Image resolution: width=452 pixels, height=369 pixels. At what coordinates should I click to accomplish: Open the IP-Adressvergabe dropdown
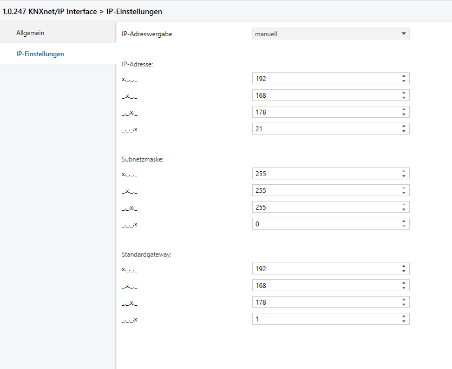tap(331, 34)
